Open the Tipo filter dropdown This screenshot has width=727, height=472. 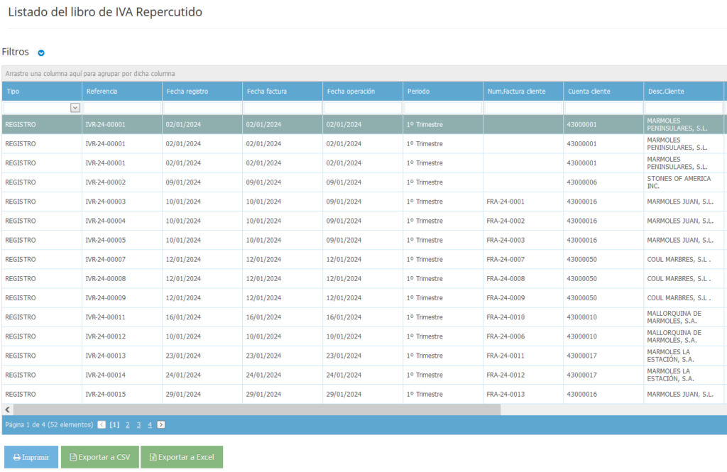[x=75, y=107]
